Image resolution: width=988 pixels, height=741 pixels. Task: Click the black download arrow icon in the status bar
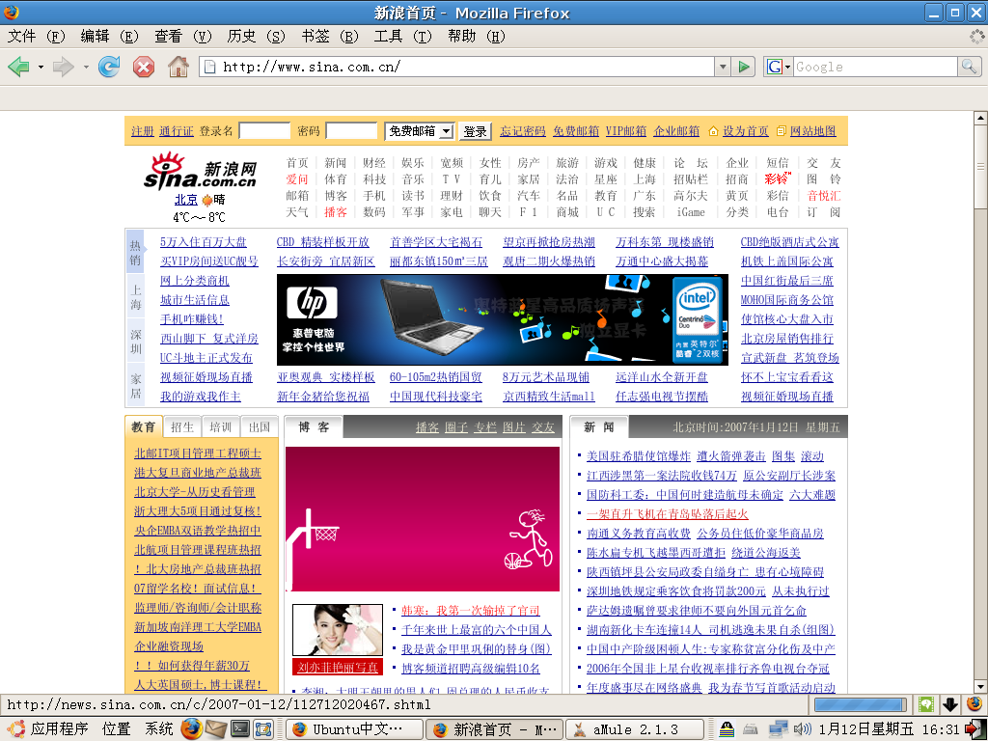[950, 704]
